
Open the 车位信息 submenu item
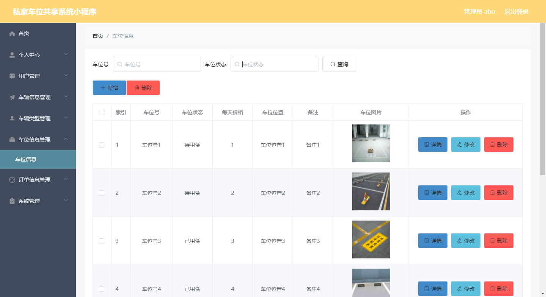pyautogui.click(x=27, y=159)
